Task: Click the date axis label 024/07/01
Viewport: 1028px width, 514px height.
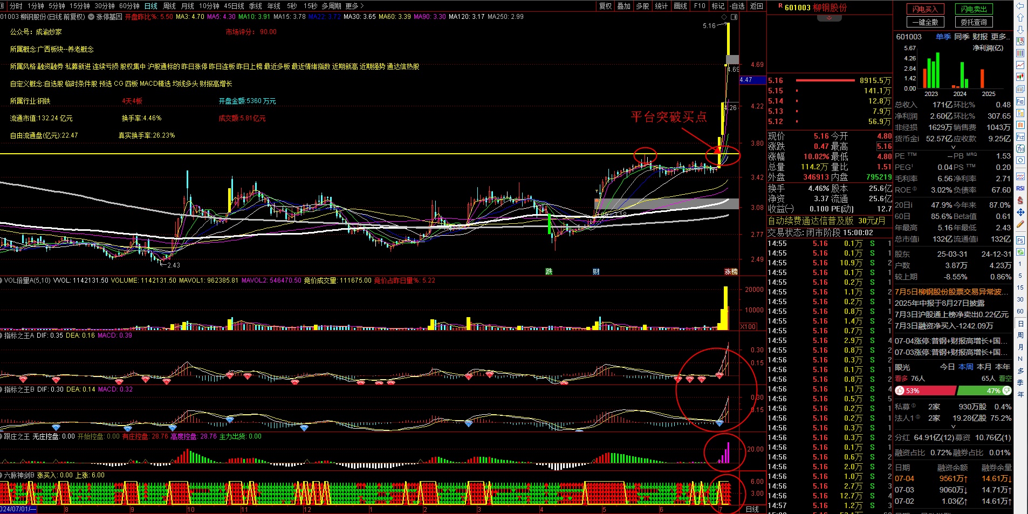Action: (18, 509)
